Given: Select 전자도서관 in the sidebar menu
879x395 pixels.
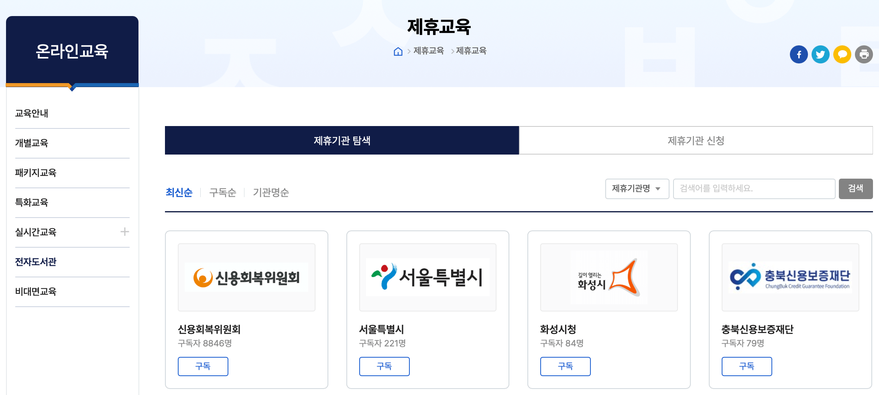Looking at the screenshot, I should point(36,262).
